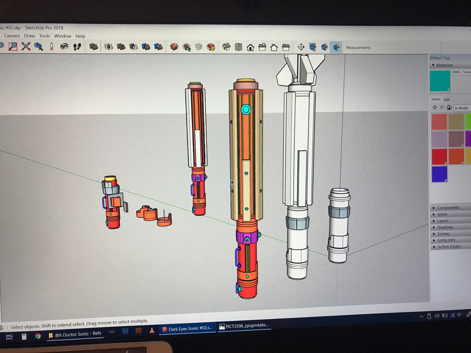The image size is (471, 353).
Task: Activate the Look Around eye tool
Action: click(x=64, y=47)
